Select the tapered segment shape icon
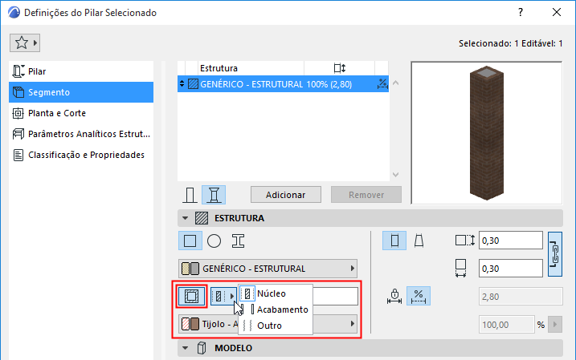 (419, 240)
